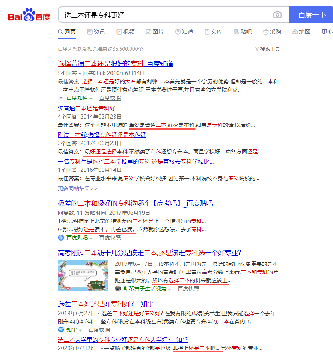
Task: Expand dropdown arrow beside 知乎
Action: pyautogui.click(x=81, y=330)
